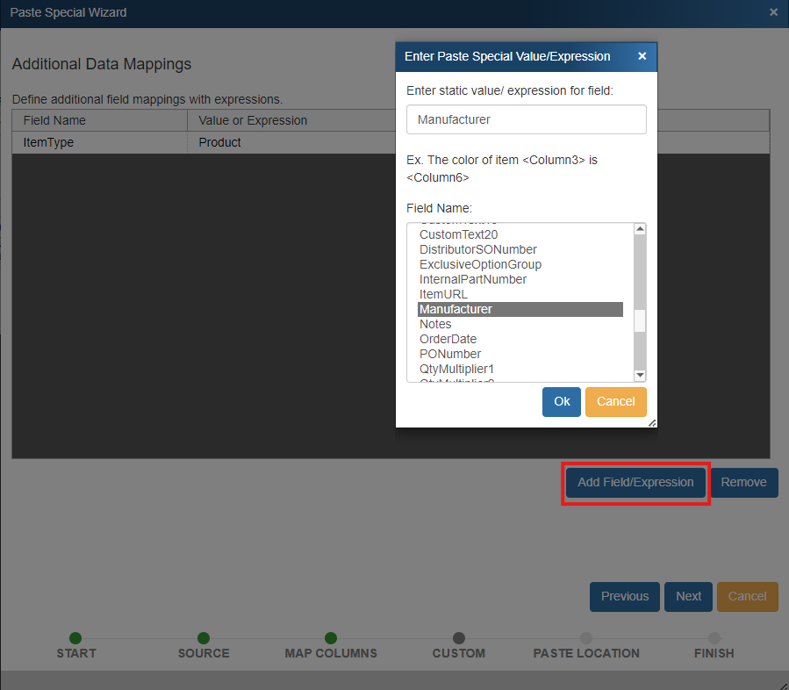
Task: Click the expression input field containing Manufacturer
Action: (526, 119)
